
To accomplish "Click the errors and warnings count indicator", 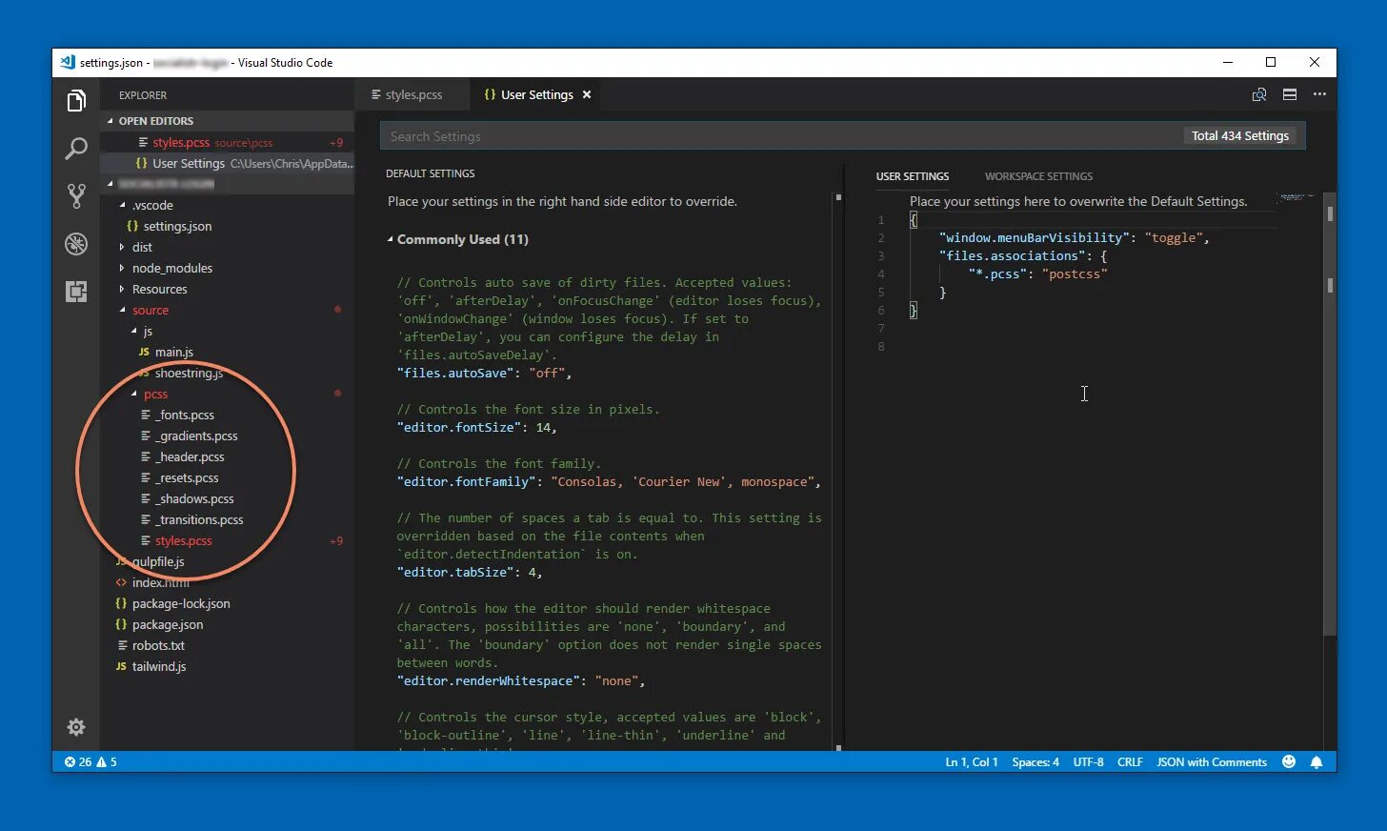I will pos(90,761).
